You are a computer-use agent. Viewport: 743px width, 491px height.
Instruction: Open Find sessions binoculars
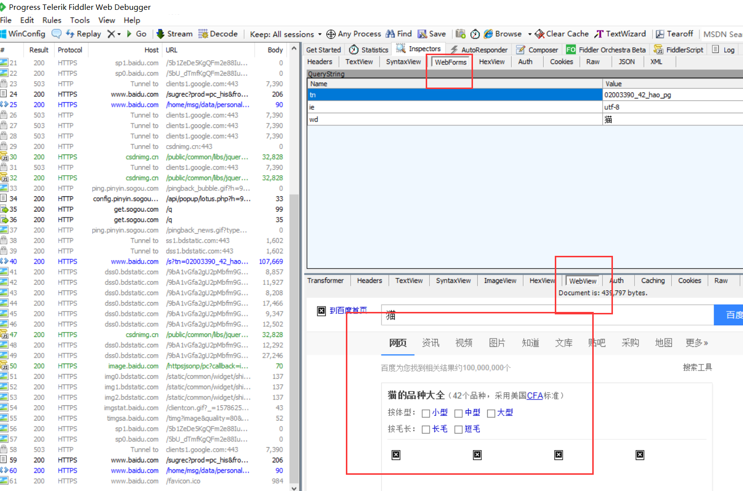tap(399, 34)
